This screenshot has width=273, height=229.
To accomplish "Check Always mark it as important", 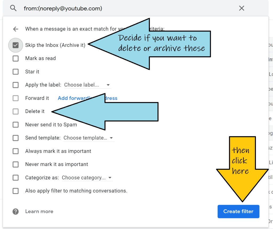I will (16, 151).
